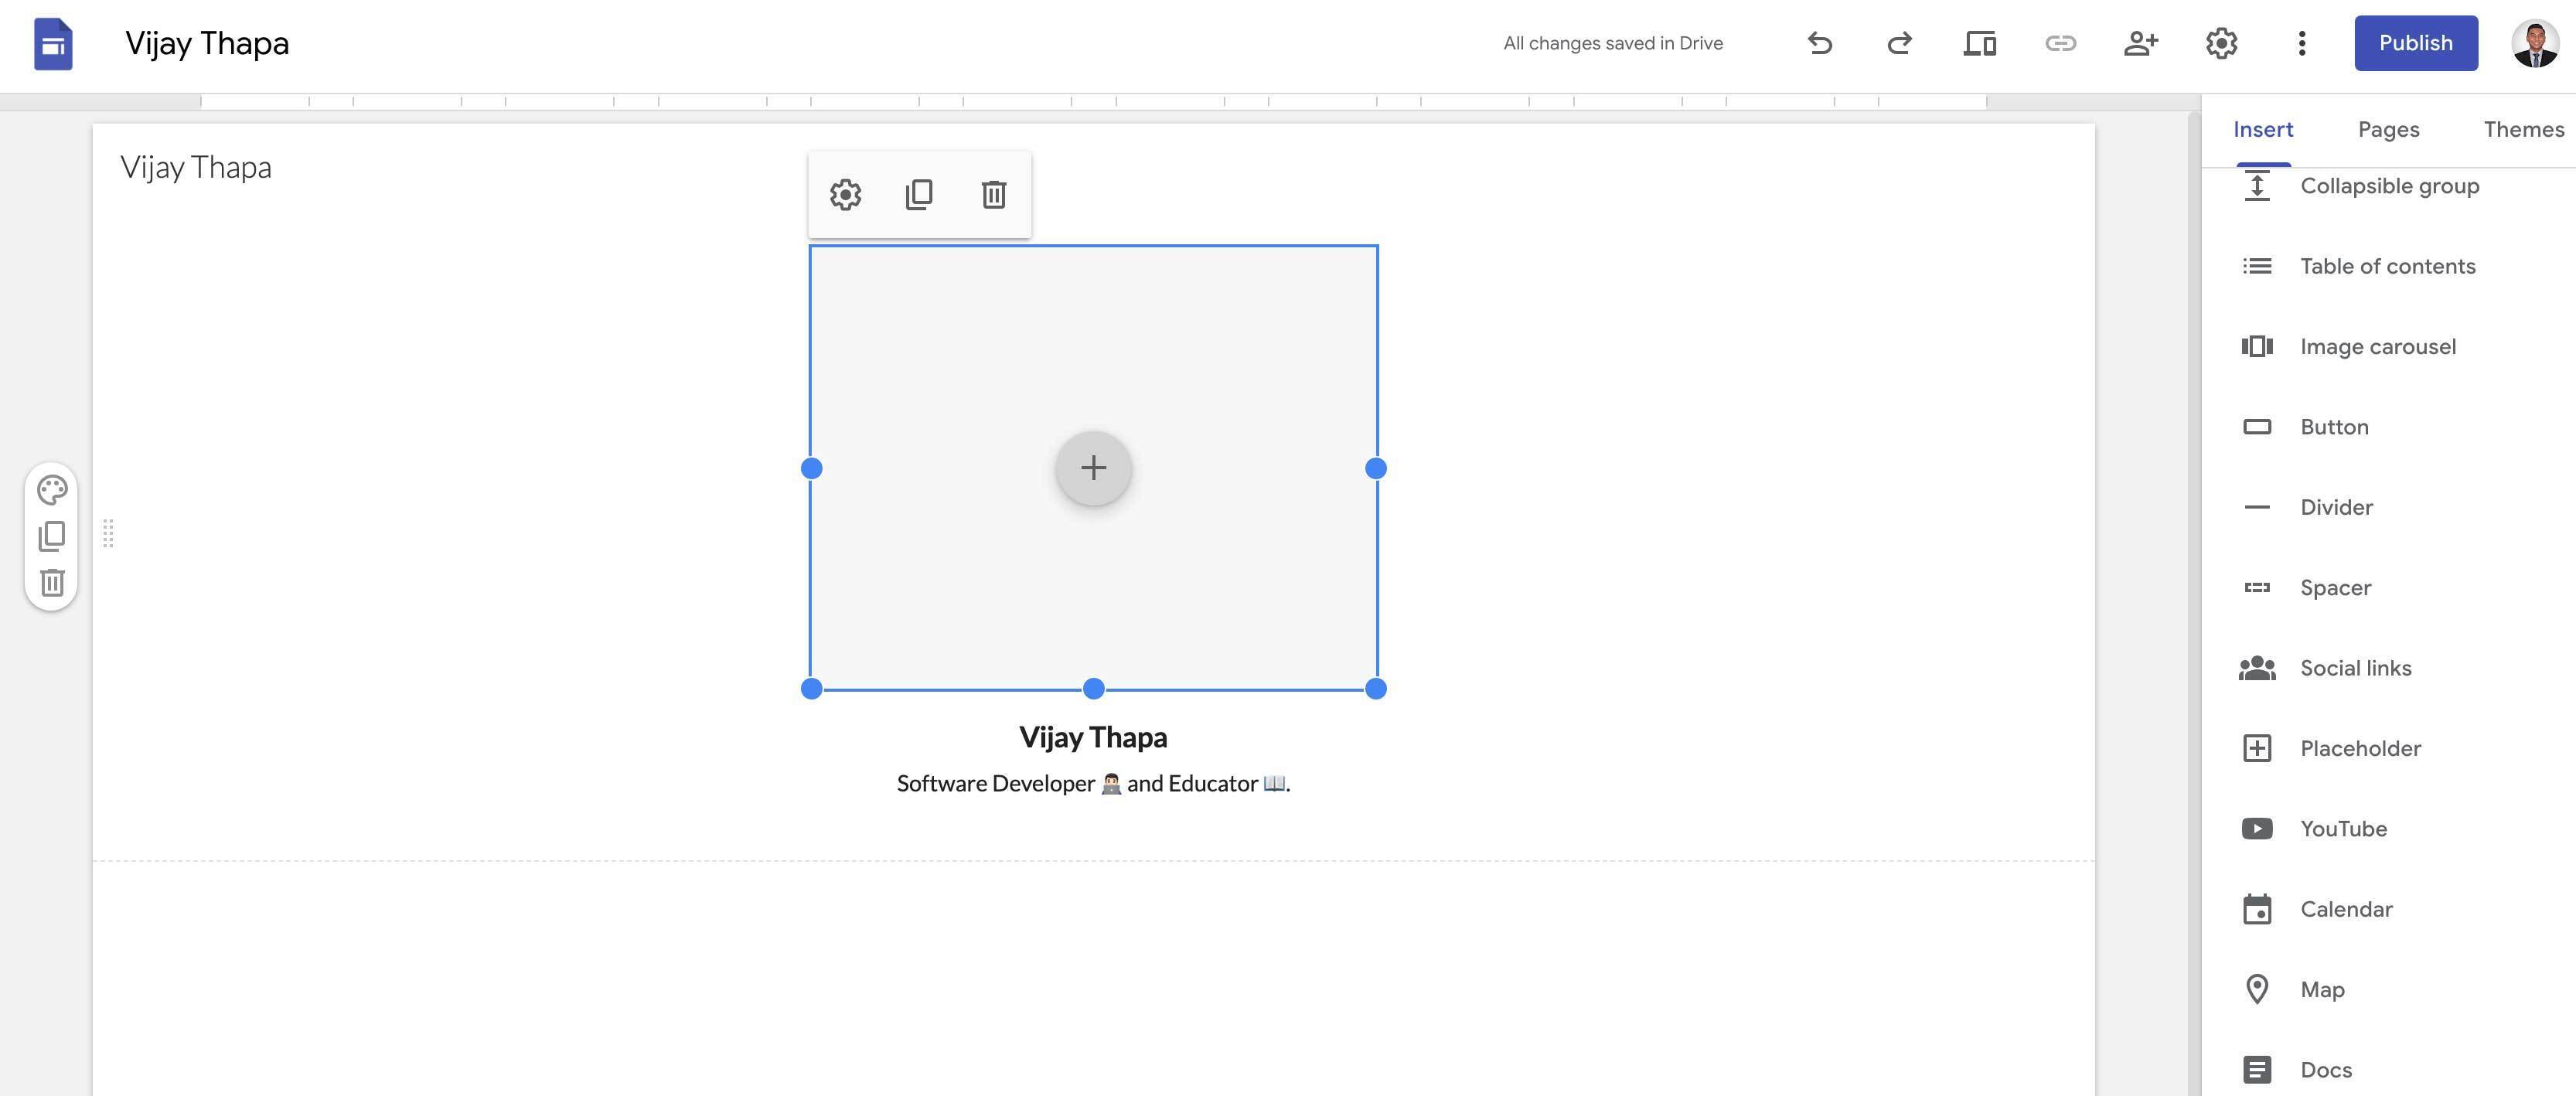Click 'All changes saved in Drive' status
This screenshot has height=1096, width=2576.
[1613, 43]
